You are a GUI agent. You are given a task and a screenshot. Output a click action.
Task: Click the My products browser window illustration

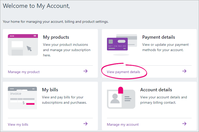click(23, 45)
